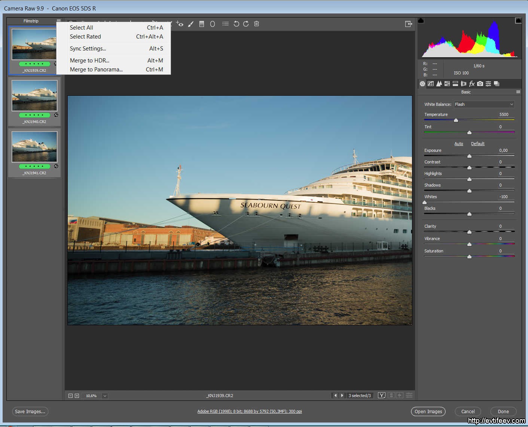The width and height of the screenshot is (528, 427).
Task: Open the Effects fx panel icon
Action: [x=472, y=84]
